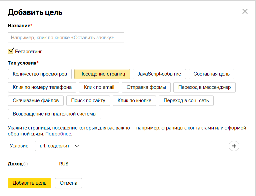This screenshot has height=196, width=256.
Task: Select Клик по email condition
Action: [x=99, y=87]
